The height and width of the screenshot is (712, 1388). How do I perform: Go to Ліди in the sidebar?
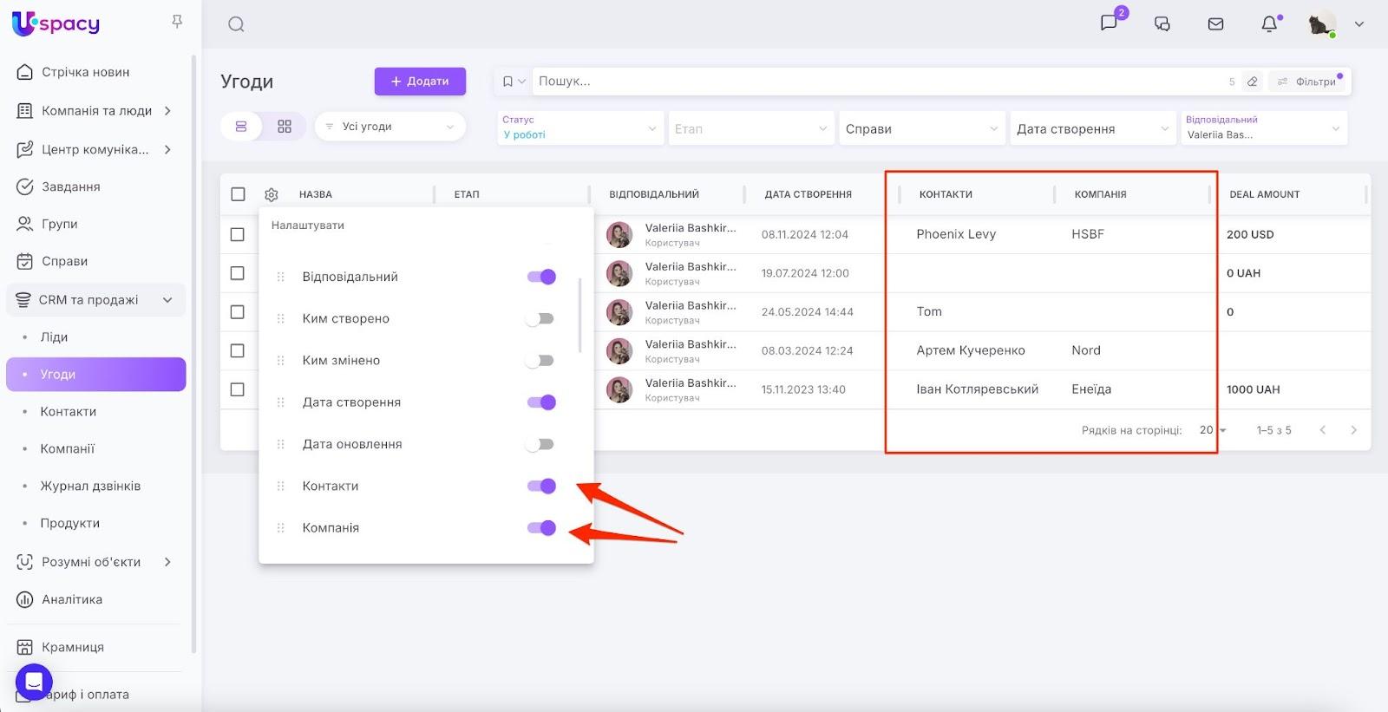pyautogui.click(x=54, y=337)
